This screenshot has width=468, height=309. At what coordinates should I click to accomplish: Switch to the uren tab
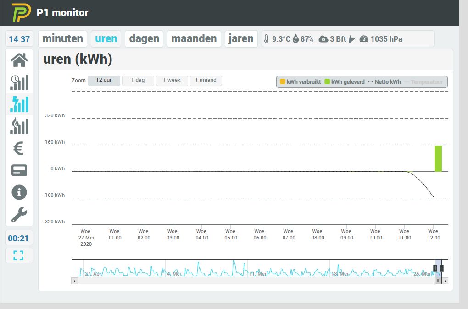[106, 39]
